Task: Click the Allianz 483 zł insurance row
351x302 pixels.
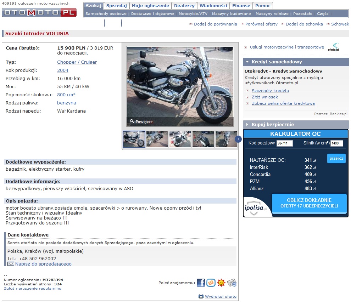Action: pyautogui.click(x=283, y=188)
